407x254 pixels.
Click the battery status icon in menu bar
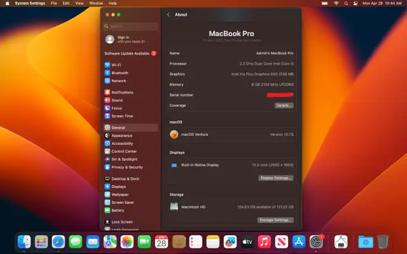tap(325, 3)
